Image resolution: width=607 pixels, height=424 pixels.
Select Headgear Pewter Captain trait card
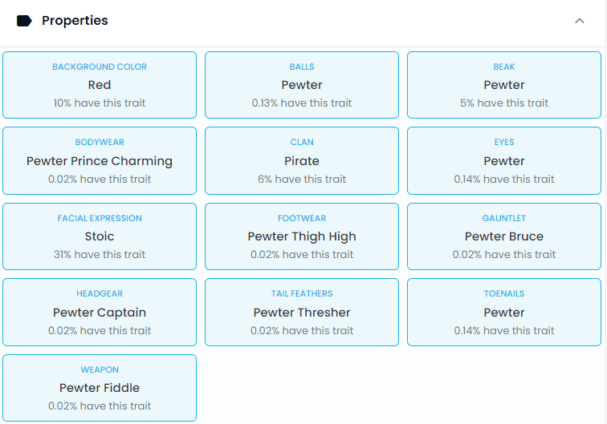100,313
